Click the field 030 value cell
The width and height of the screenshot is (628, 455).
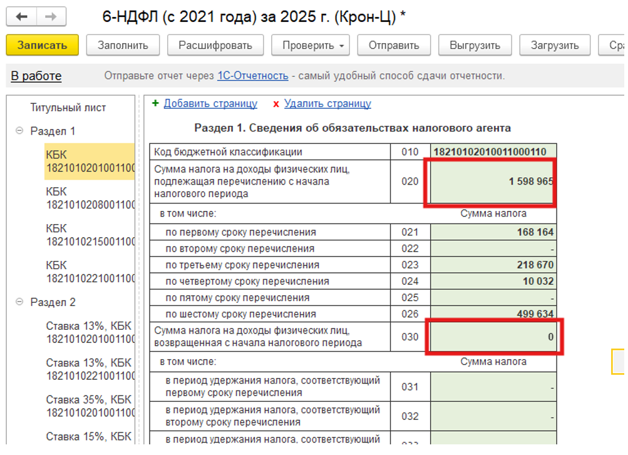point(494,337)
